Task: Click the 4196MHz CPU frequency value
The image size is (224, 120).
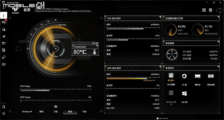Action: click(x=155, y=25)
